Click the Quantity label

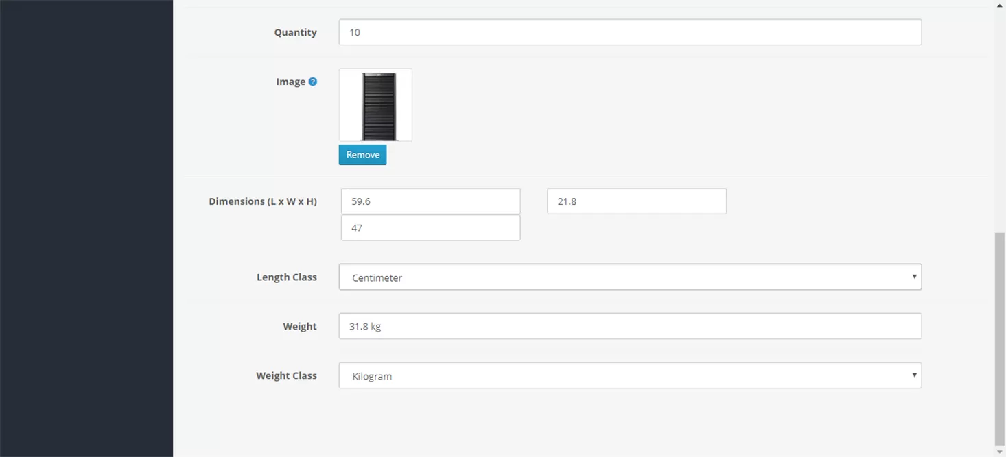[296, 32]
